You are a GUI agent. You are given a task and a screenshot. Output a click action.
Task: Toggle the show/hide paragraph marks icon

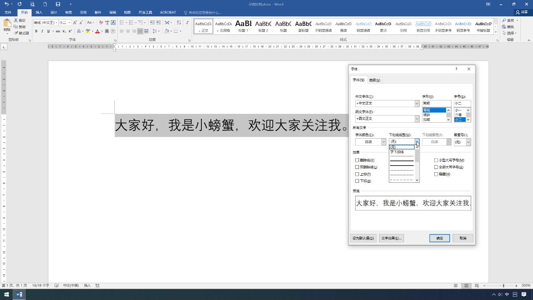[187, 22]
